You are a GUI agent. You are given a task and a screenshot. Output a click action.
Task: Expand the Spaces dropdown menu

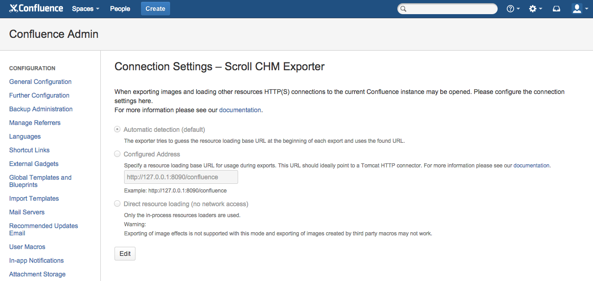[x=85, y=9]
